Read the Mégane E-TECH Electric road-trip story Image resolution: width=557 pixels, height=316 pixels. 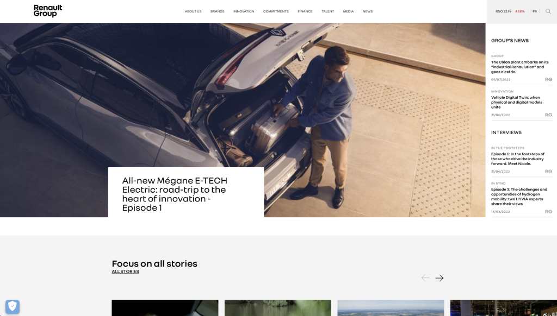(175, 194)
